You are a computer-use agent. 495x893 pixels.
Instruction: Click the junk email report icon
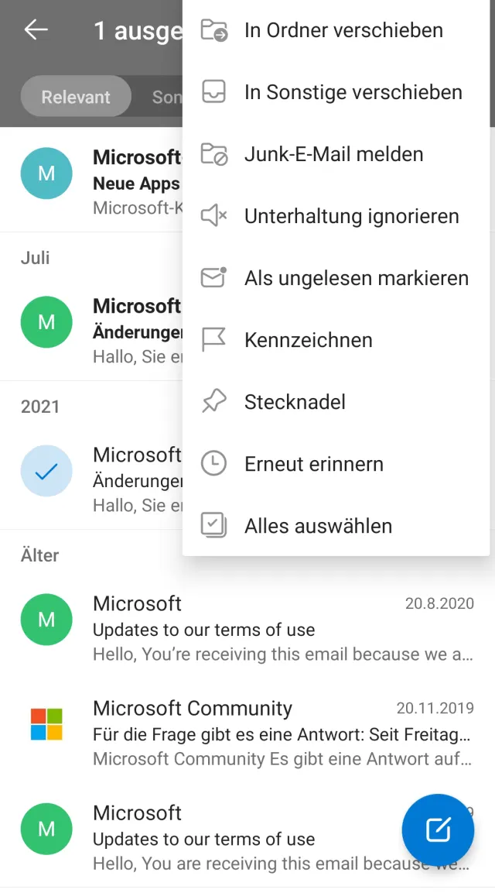[x=213, y=154]
